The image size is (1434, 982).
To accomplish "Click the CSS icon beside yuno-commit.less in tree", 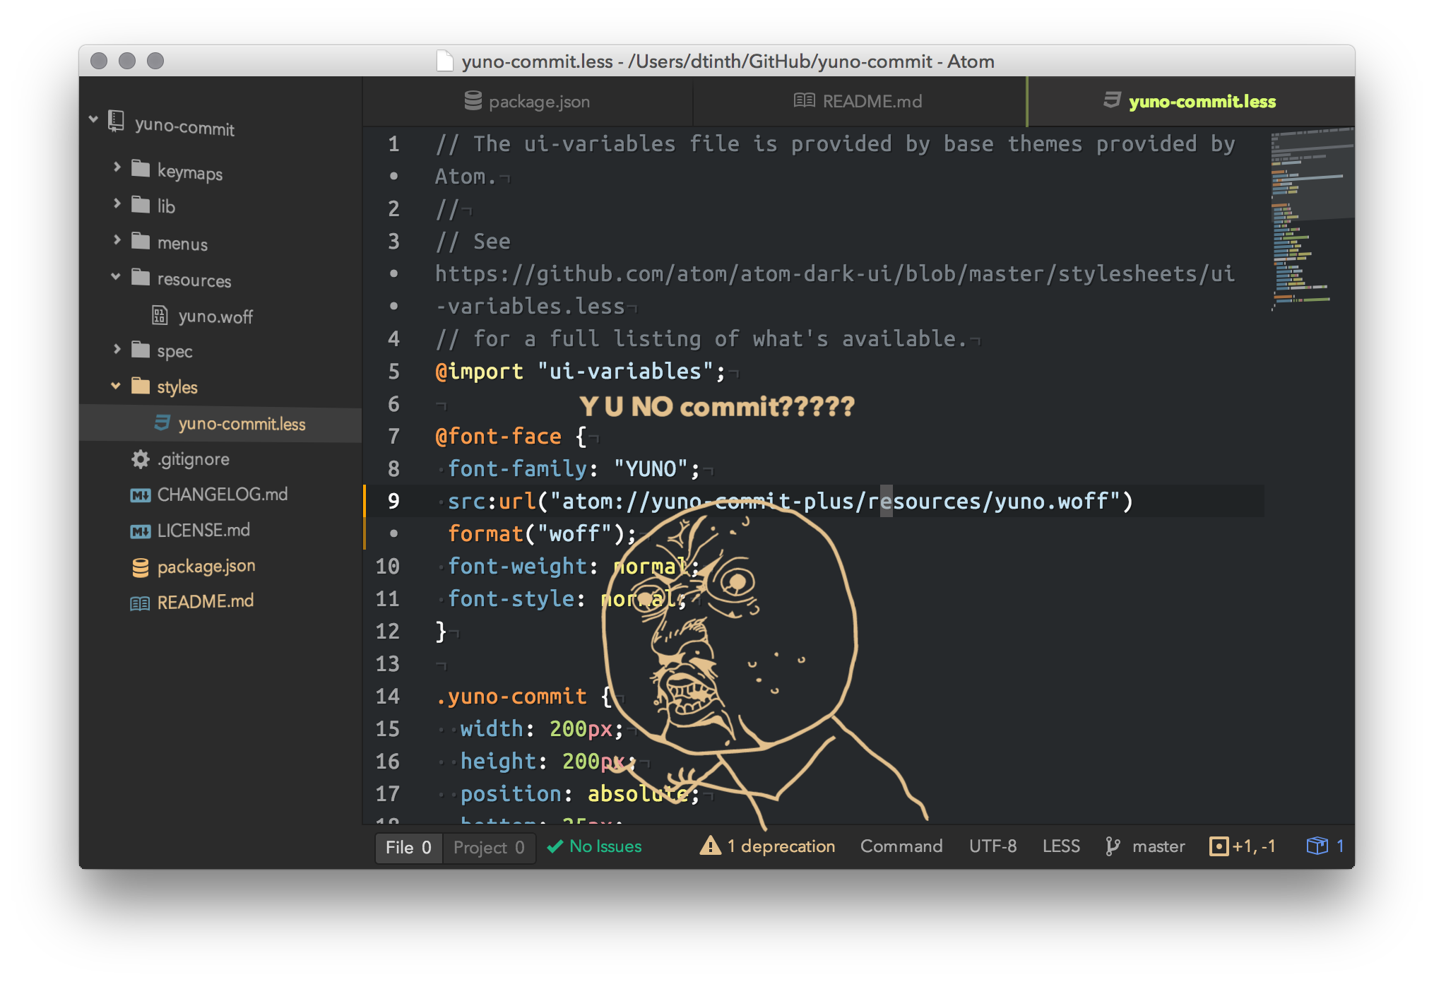I will point(162,422).
